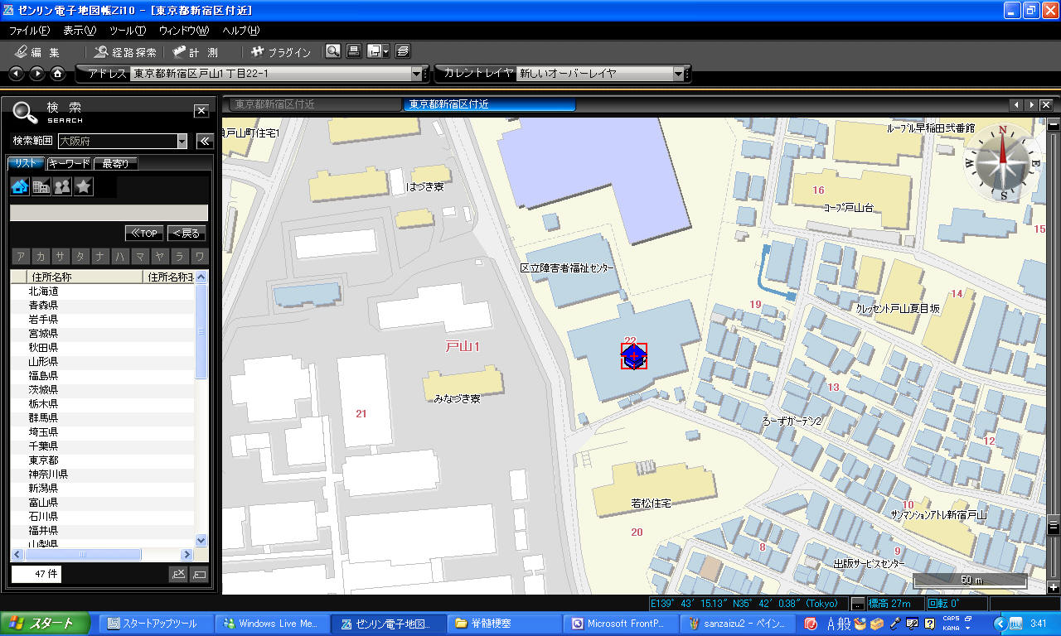Click the compass rose on the map
The image size is (1061, 636).
1003,162
